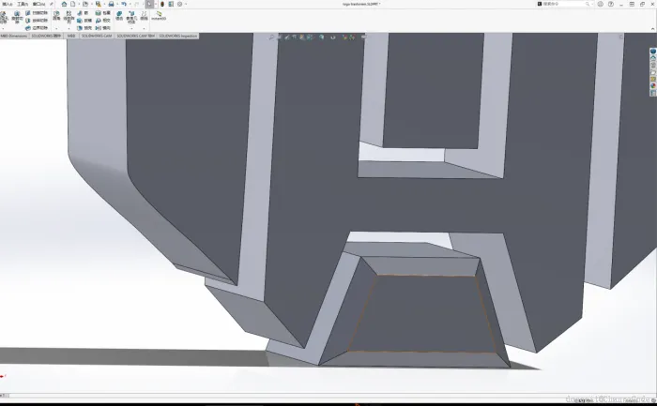Click the Print icon
Image resolution: width=657 pixels, height=406 pixels.
point(111,4)
